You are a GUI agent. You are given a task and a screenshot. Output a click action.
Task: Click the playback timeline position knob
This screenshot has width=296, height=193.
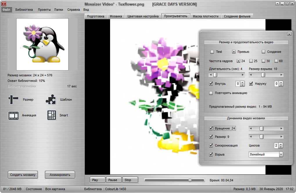point(190,180)
